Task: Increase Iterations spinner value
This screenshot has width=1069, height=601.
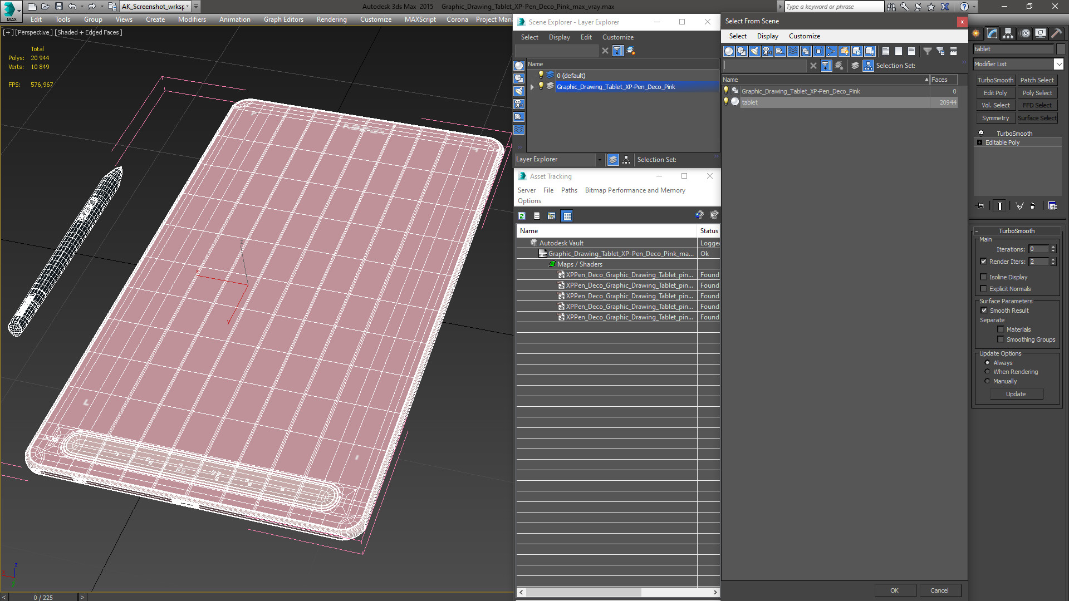Action: [x=1053, y=247]
